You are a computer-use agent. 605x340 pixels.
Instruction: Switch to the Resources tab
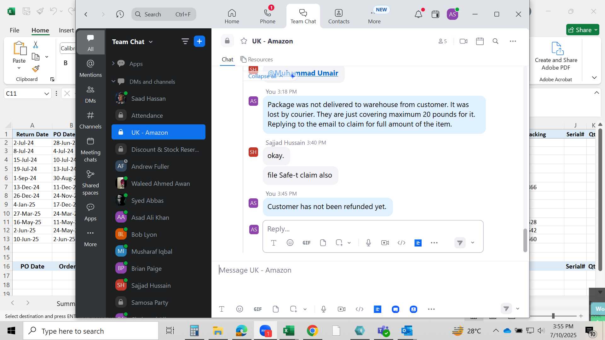[x=256, y=59]
